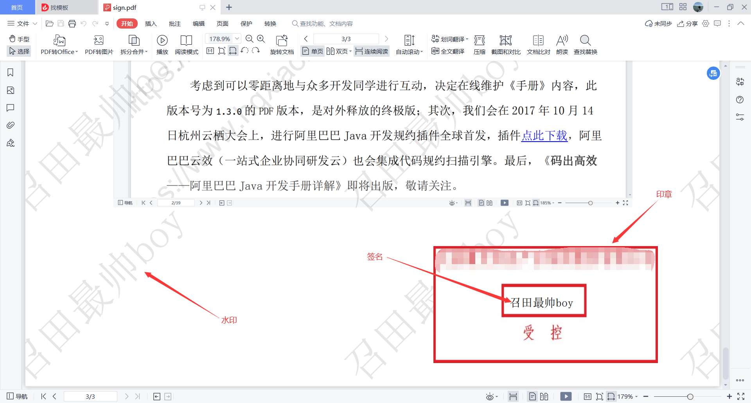751x403 pixels.
Task: Open 划词翻译 dropdown
Action: click(x=450, y=39)
